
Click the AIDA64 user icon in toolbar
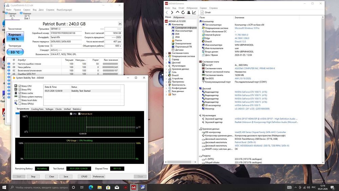[x=188, y=13]
